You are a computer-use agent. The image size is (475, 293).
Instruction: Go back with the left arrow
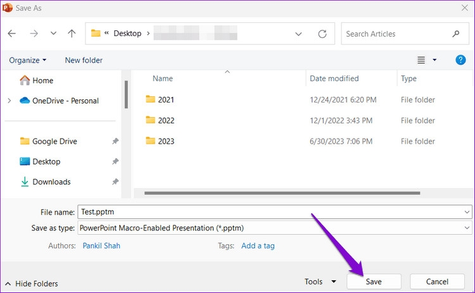point(12,34)
